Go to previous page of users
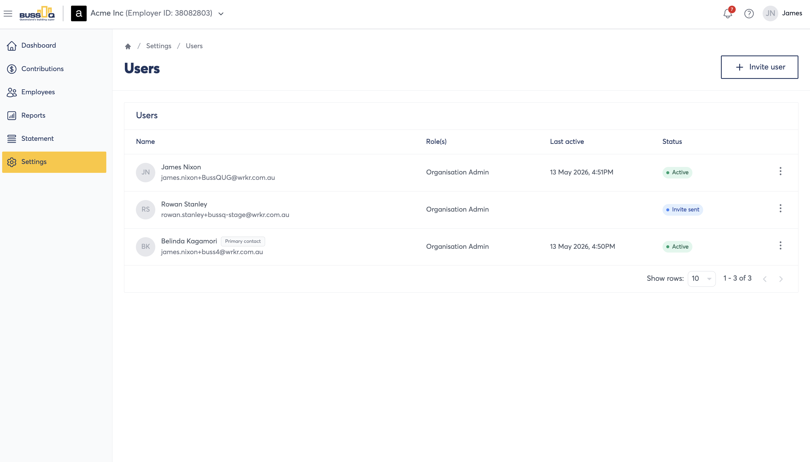 coord(765,279)
